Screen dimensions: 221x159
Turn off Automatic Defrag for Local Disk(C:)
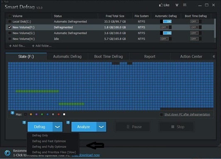166,22
